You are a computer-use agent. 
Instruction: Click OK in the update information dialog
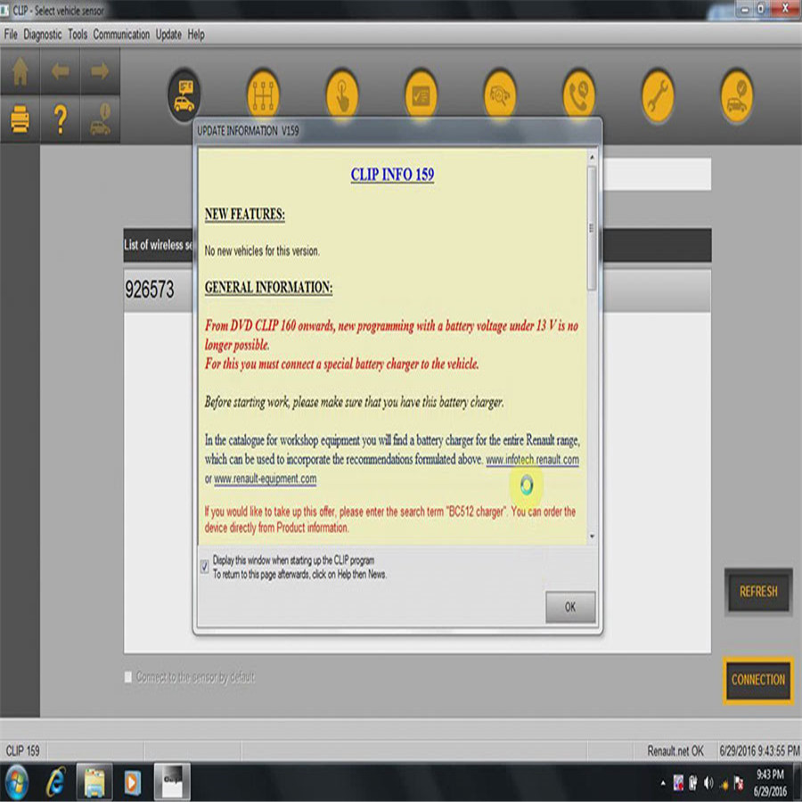click(570, 607)
